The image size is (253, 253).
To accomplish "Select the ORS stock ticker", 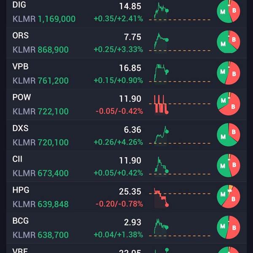I will 21,35.
